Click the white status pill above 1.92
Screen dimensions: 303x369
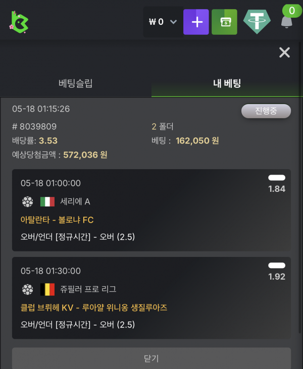277,266
